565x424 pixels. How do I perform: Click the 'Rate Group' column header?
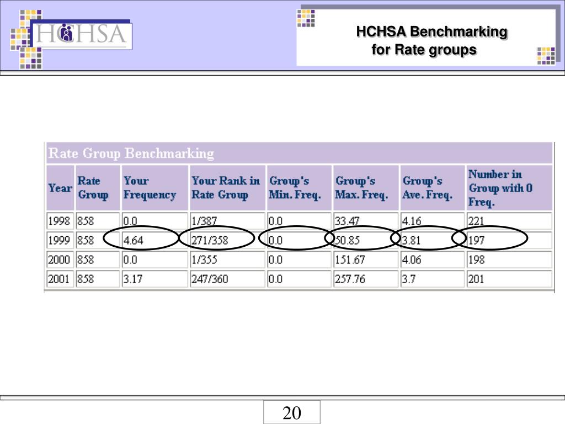tap(97, 188)
